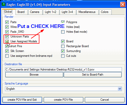Expand the language dropdown arrow
The image size is (127, 105).
120,89
